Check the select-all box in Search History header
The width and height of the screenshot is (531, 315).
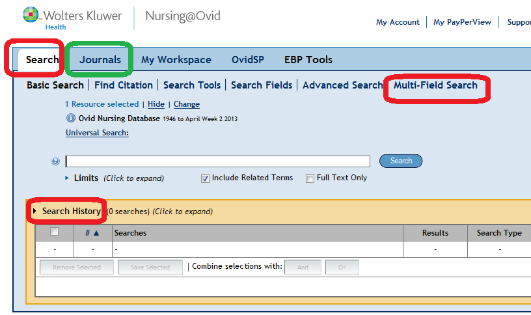54,232
